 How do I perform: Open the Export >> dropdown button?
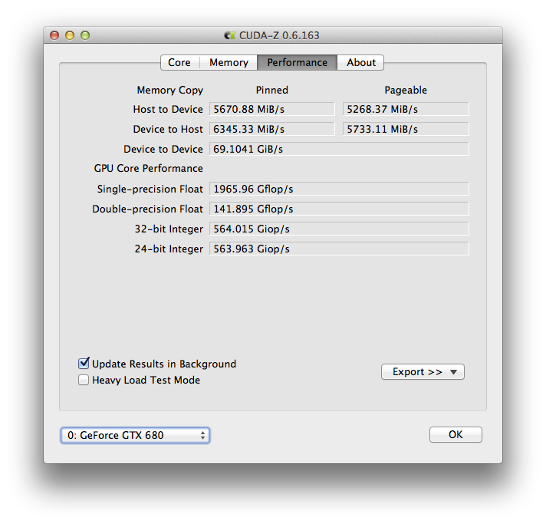423,372
